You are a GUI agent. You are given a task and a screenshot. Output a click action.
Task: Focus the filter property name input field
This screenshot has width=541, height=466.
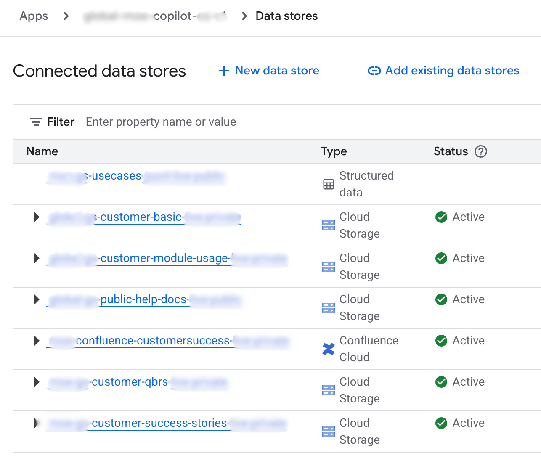pos(161,122)
